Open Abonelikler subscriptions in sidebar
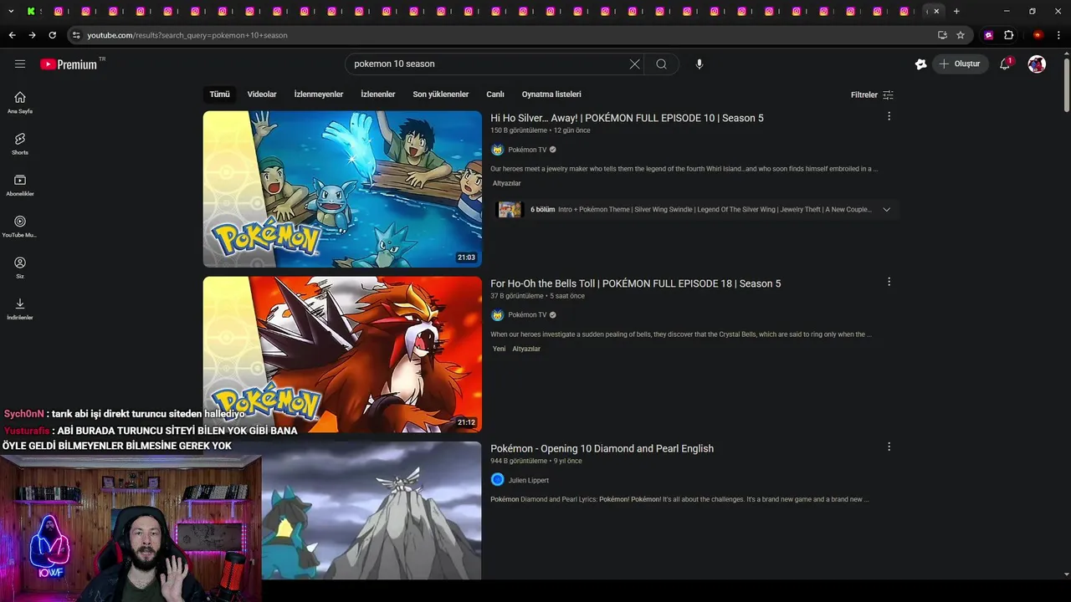Image resolution: width=1071 pixels, height=602 pixels. 20,185
